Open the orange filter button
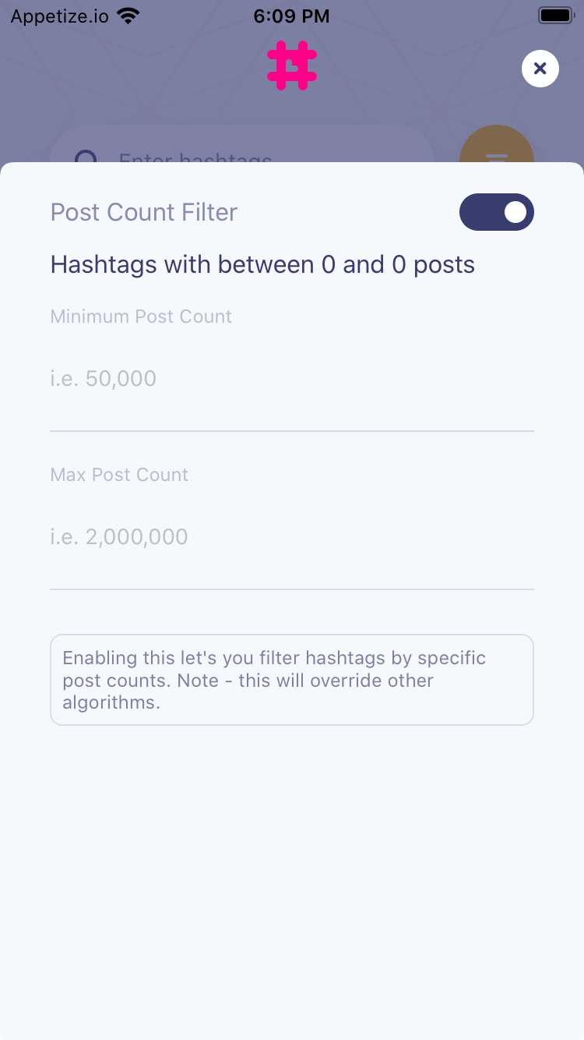 (x=497, y=148)
